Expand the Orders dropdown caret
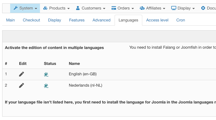 (x=133, y=9)
